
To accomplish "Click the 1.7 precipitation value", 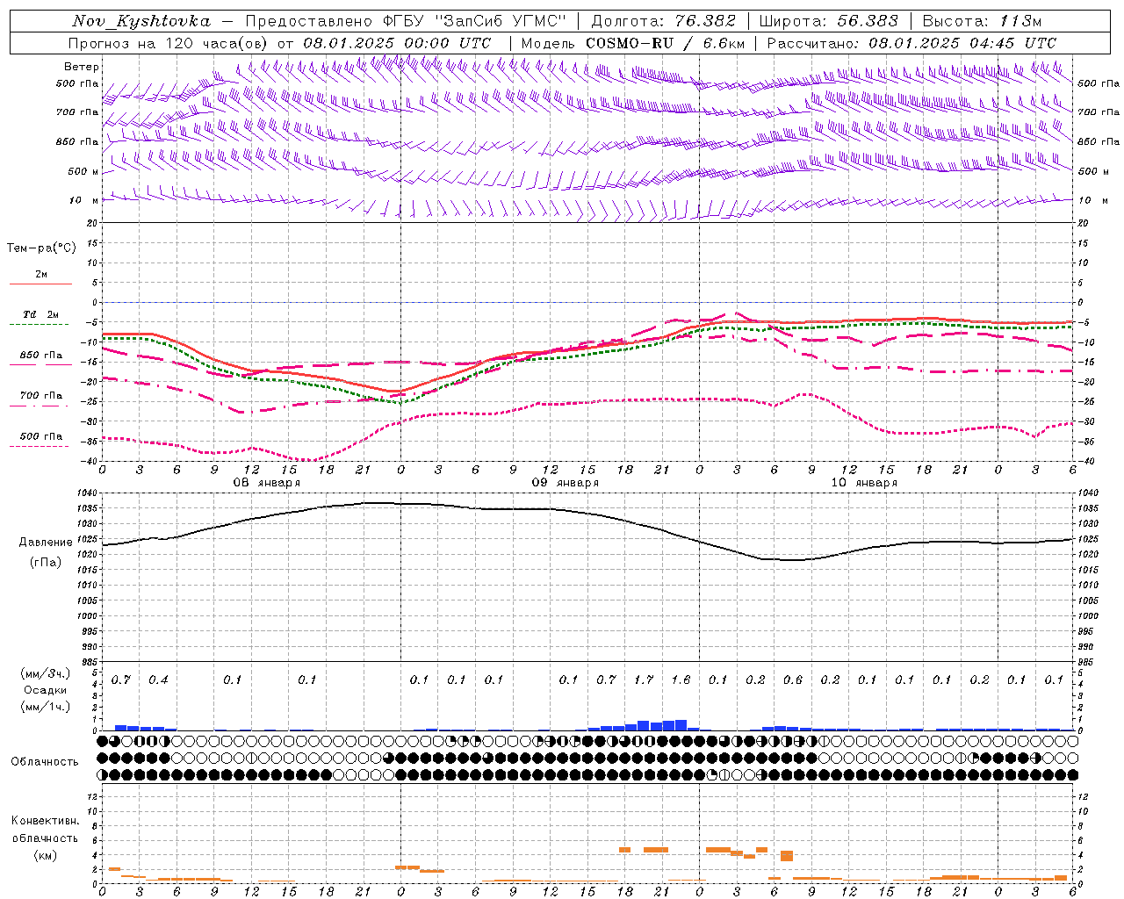I will (644, 680).
